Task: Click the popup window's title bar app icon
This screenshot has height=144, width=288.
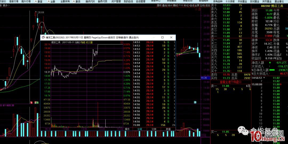Action: click(x=43, y=38)
